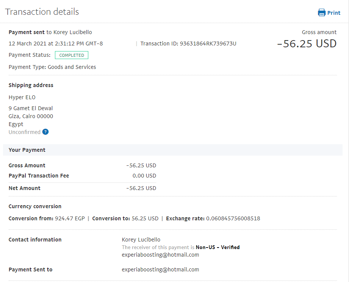This screenshot has width=349, height=282.
Task: Click the 9 Gamet El Dewal address line
Action: tap(31, 108)
